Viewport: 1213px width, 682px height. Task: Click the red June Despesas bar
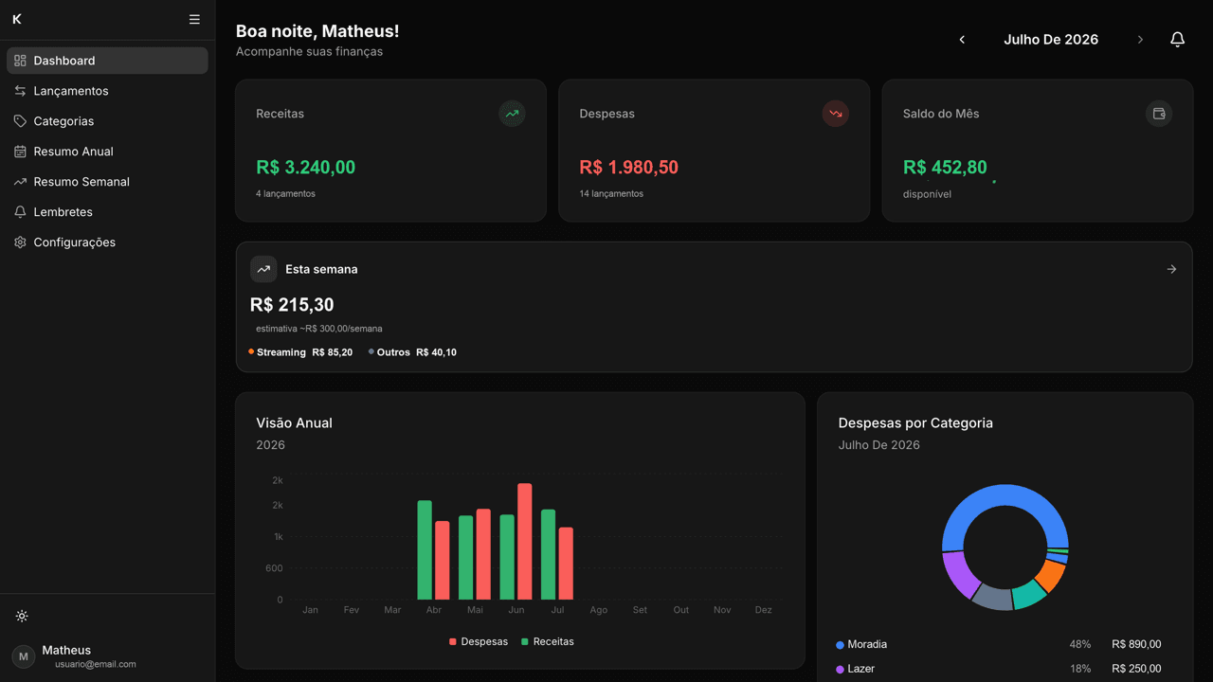coord(524,542)
